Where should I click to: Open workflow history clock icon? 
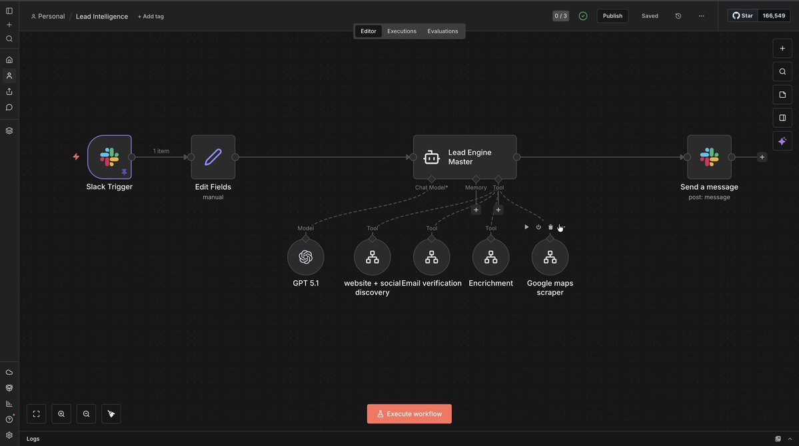(x=678, y=16)
